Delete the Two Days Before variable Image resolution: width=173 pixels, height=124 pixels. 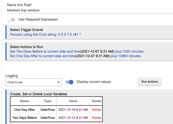pyautogui.click(x=97, y=118)
